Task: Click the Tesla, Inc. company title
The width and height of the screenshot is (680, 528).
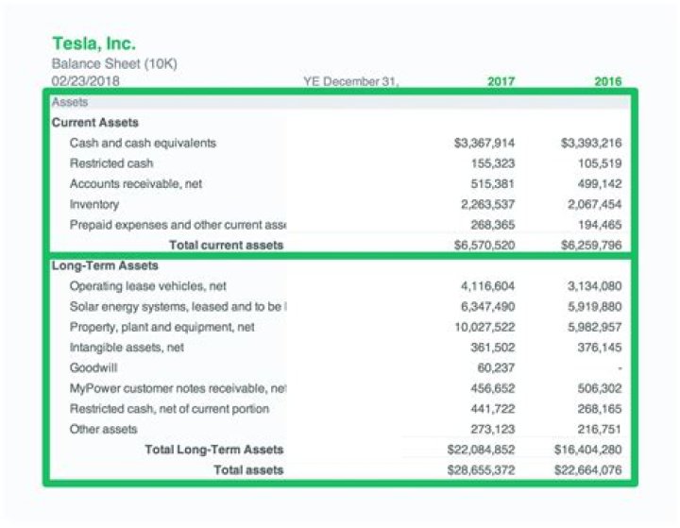Action: 93,43
